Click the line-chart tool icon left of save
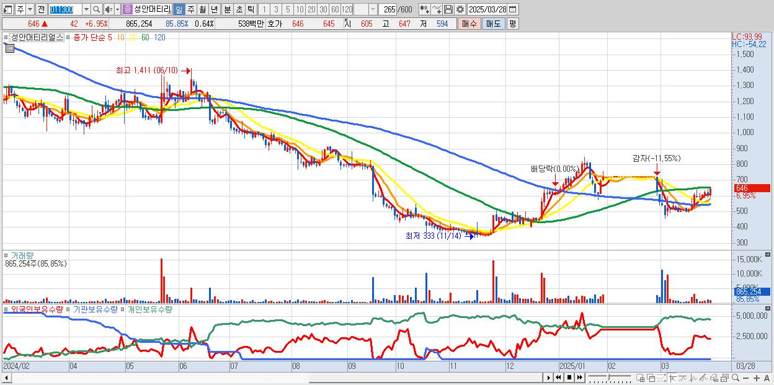Viewport: 774px width, 385px height. pos(436,9)
